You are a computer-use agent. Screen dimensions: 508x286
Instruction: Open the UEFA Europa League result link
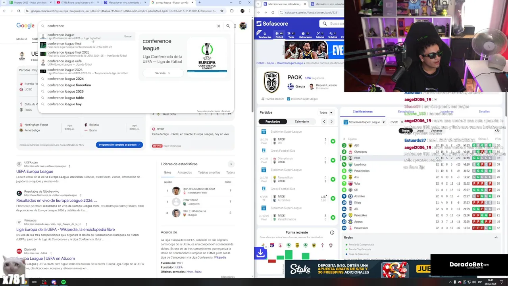(x=35, y=172)
